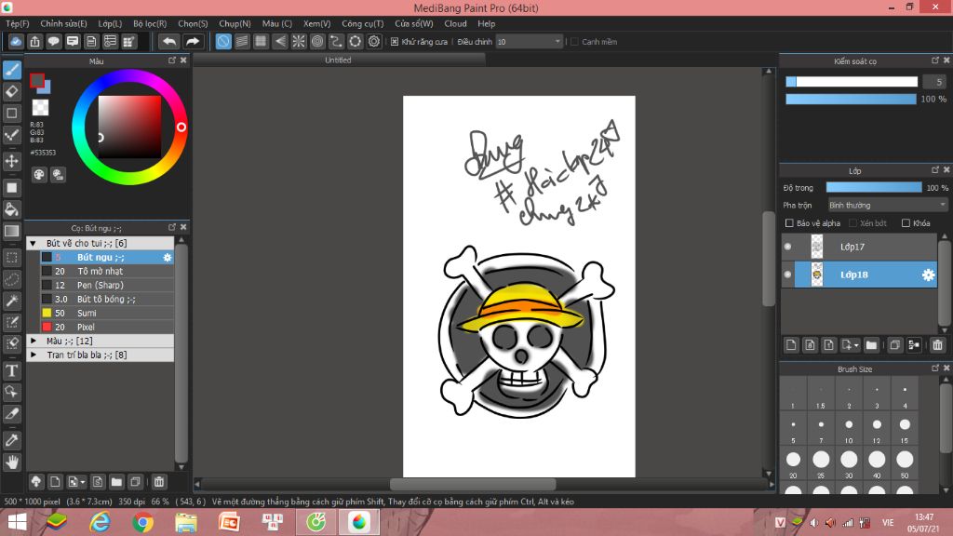Screen dimensions: 953x536
Task: Enable the Cạnh mềm checkbox
Action: (x=574, y=41)
